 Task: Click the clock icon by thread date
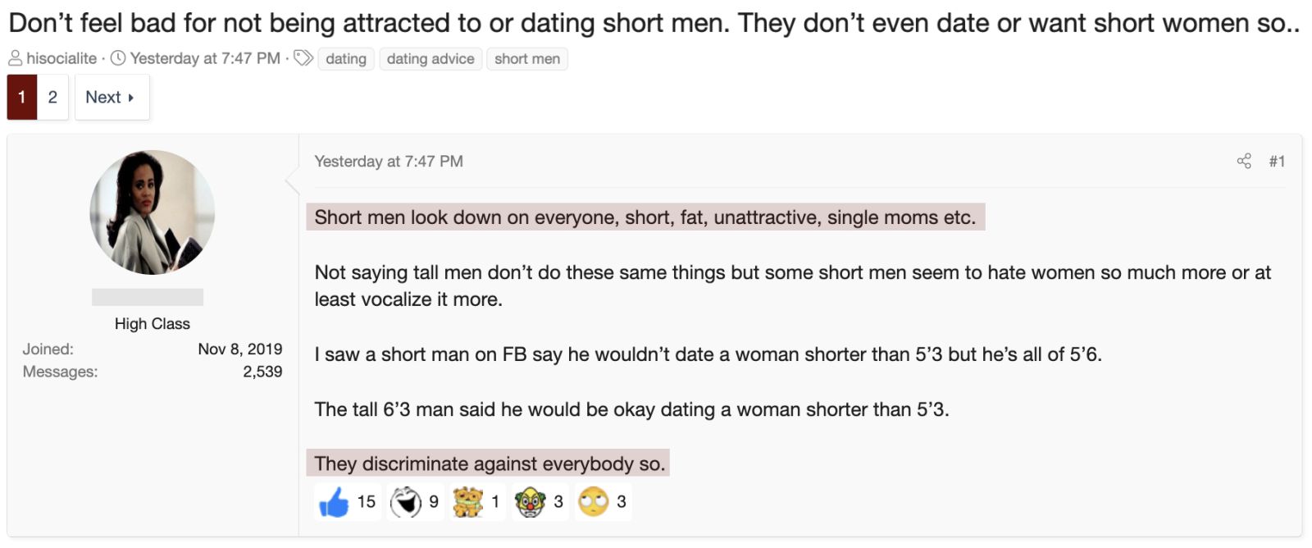(x=119, y=58)
